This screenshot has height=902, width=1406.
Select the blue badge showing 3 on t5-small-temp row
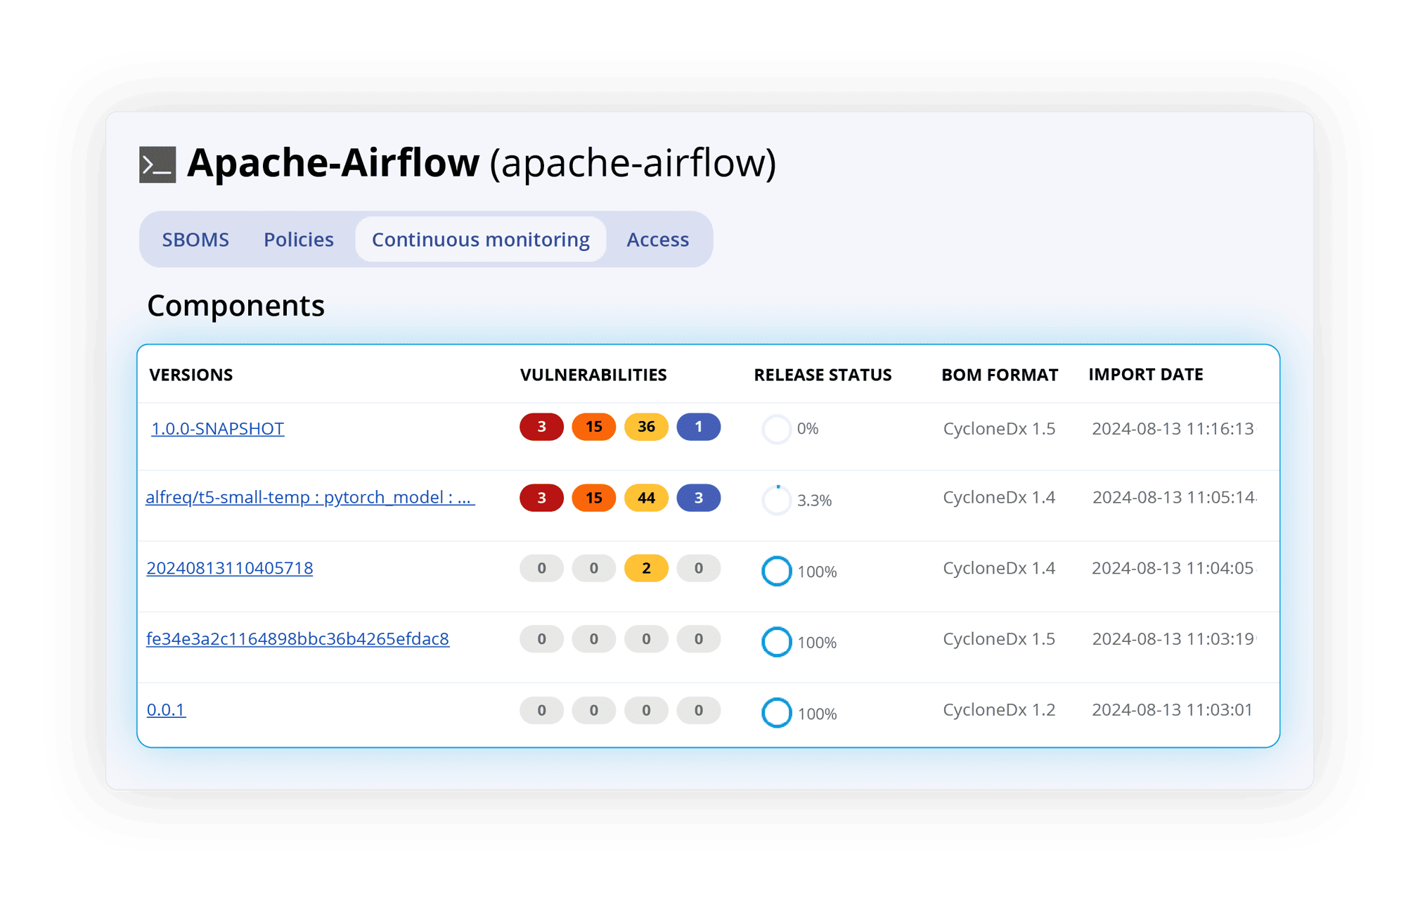pos(699,497)
